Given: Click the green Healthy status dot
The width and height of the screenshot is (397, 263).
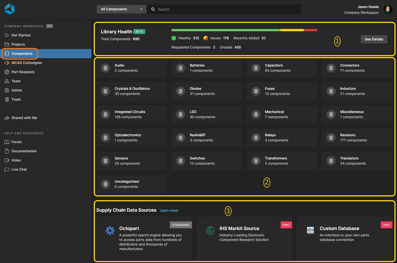Looking at the screenshot, I should pyautogui.click(x=174, y=38).
